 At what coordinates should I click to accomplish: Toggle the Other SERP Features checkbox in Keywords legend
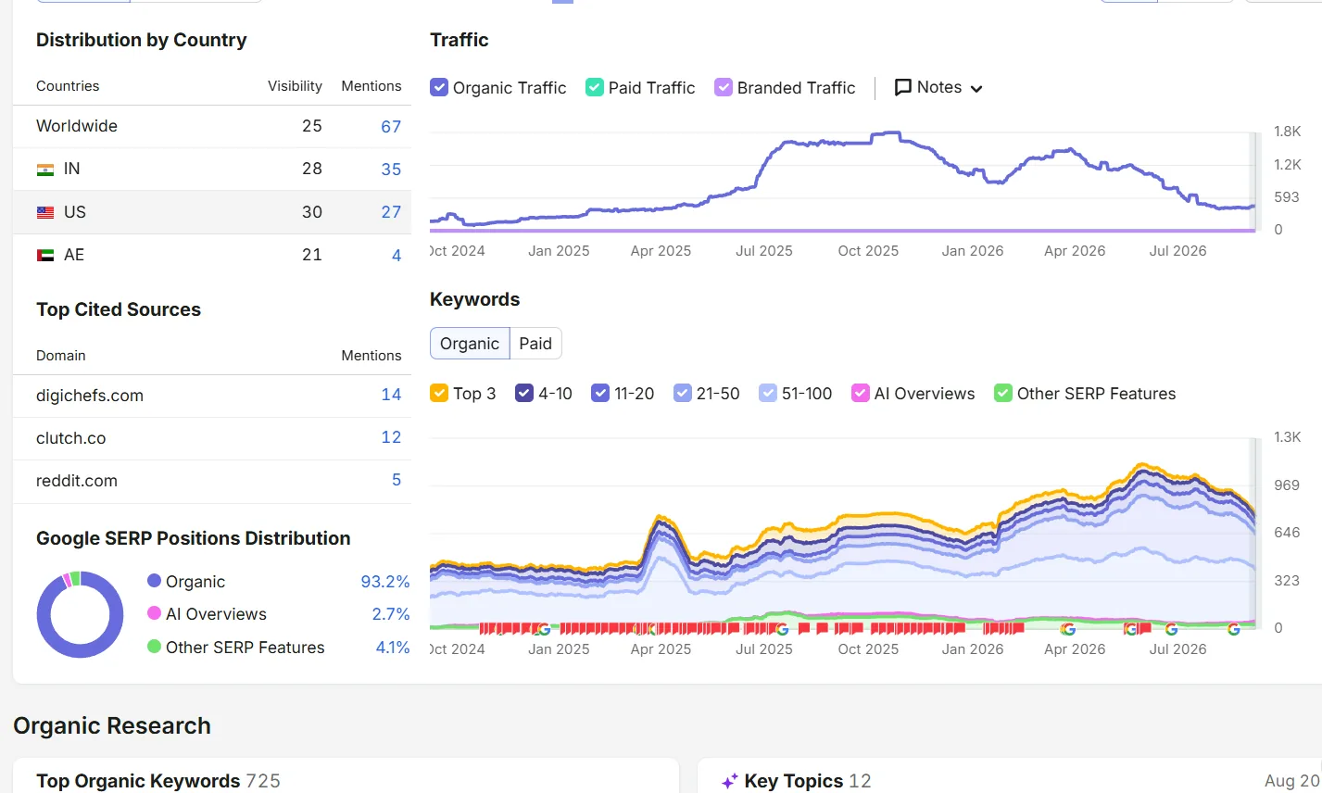(1003, 393)
